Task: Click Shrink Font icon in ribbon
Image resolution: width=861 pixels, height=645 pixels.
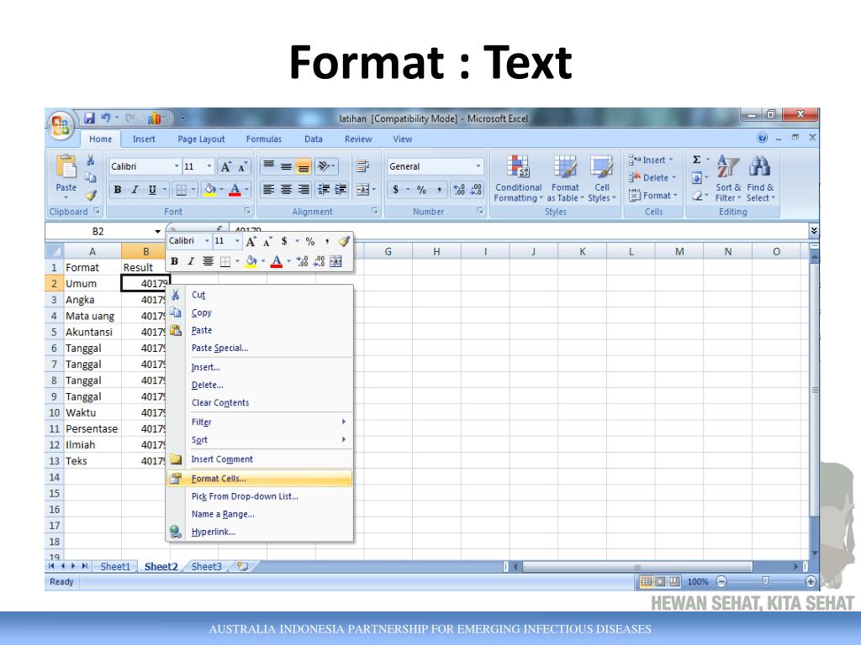Action: pos(242,167)
